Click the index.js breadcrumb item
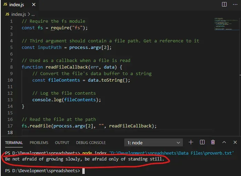 click(x=19, y=14)
